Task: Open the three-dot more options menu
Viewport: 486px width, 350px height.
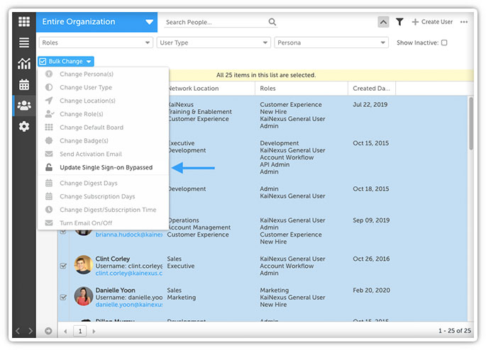Action: tap(464, 22)
